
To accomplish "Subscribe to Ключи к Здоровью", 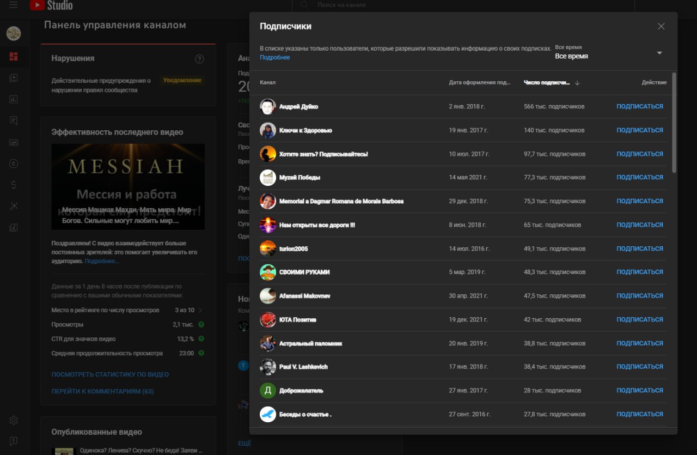I will click(x=640, y=130).
